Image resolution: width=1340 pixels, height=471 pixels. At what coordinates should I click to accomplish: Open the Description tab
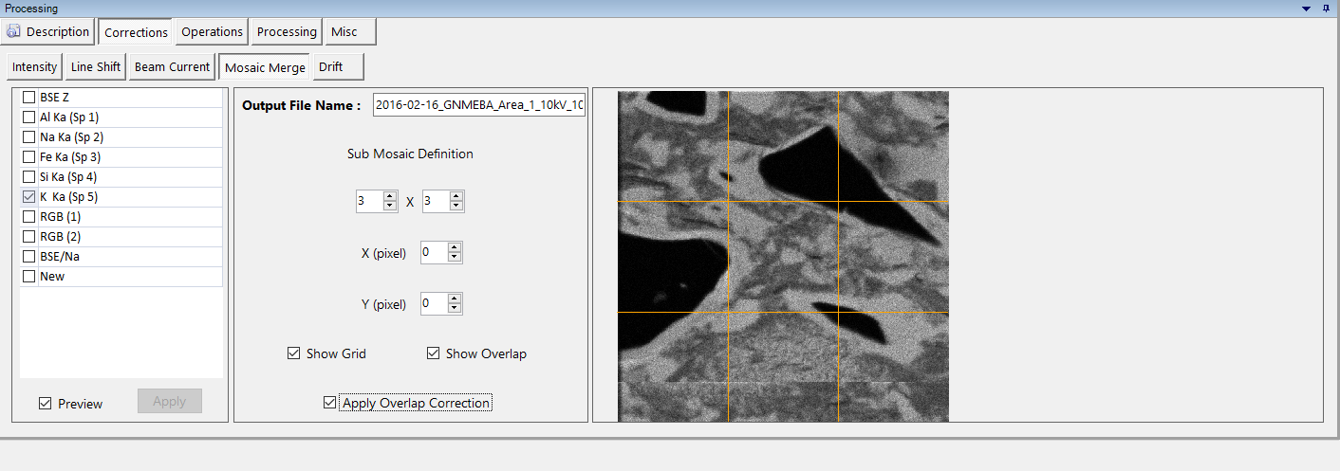[48, 32]
